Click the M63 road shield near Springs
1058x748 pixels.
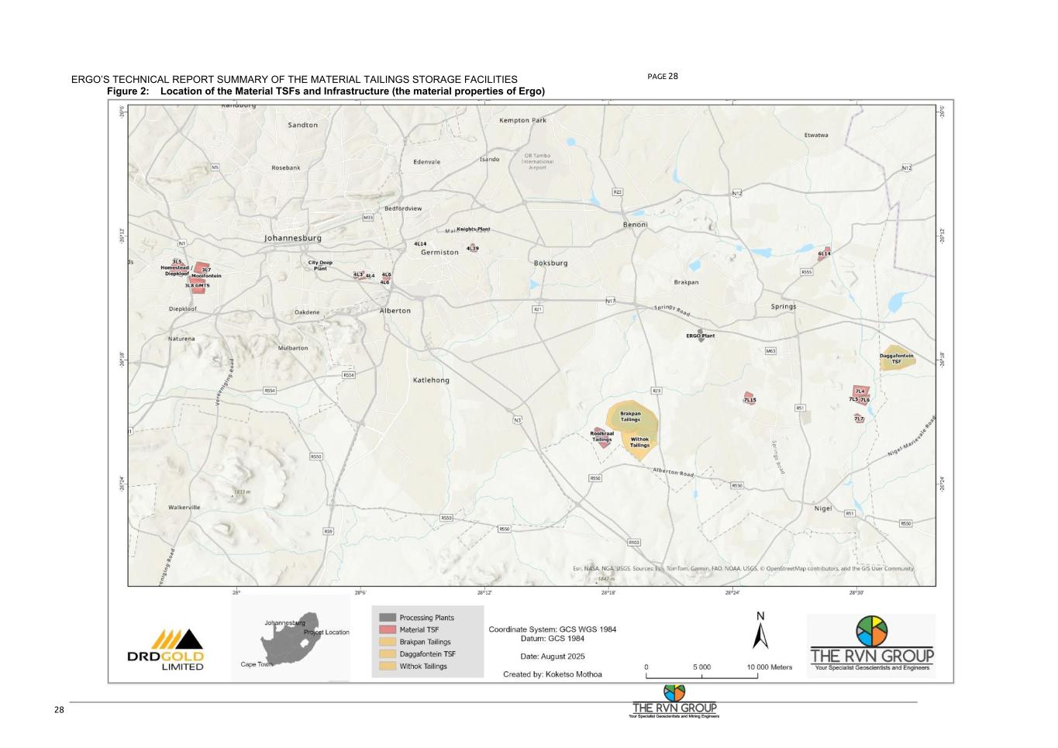(x=770, y=351)
